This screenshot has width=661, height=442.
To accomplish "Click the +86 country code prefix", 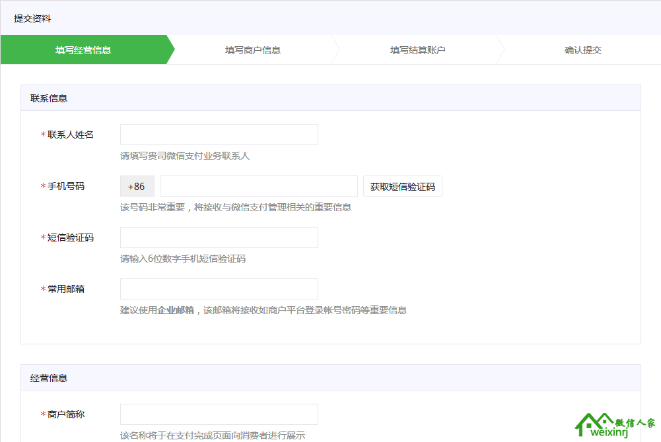I will coord(137,186).
